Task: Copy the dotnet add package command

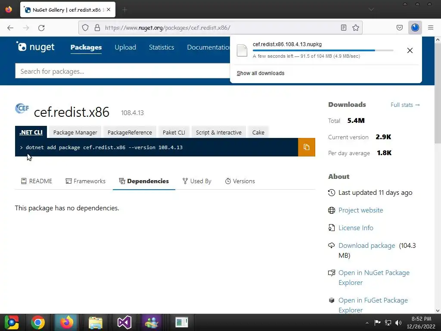Action: pos(307,147)
